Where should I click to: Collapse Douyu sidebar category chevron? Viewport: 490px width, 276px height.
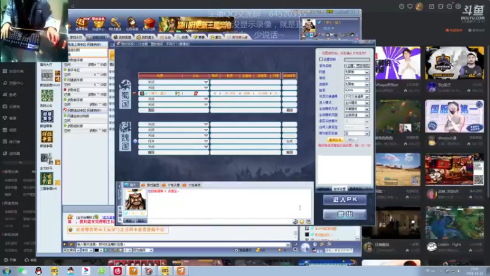pos(20,163)
